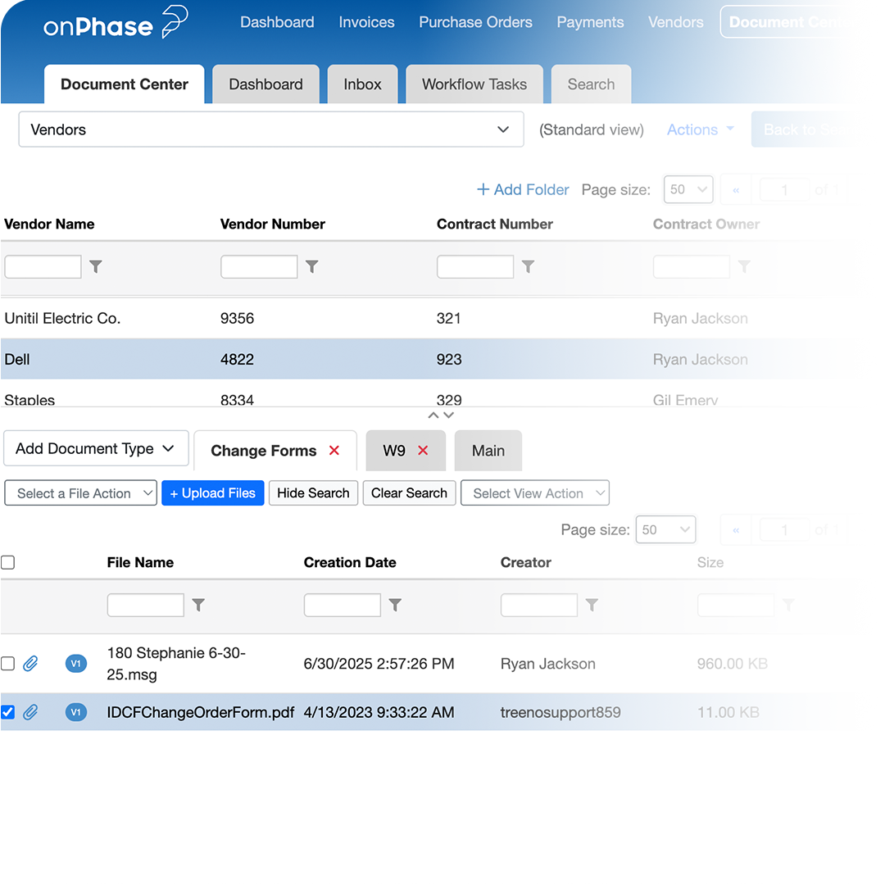Filter icon for Creator column
This screenshot has width=885, height=885.
tap(592, 605)
